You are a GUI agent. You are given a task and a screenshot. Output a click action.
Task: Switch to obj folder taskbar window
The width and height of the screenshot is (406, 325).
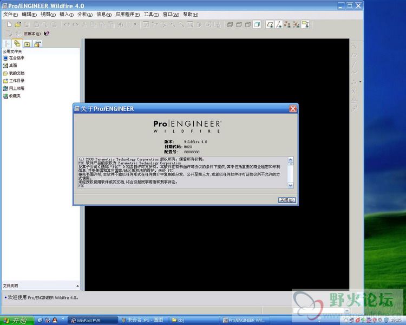coord(194,321)
